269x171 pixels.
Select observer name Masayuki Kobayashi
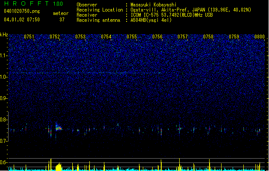[154, 5]
